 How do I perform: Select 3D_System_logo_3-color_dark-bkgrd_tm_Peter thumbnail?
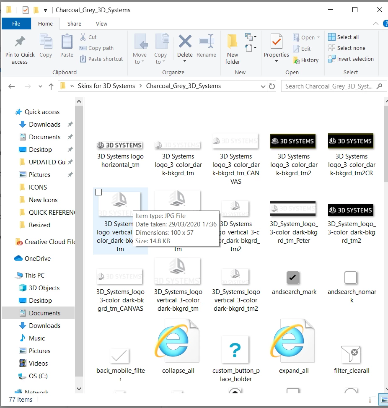click(293, 208)
